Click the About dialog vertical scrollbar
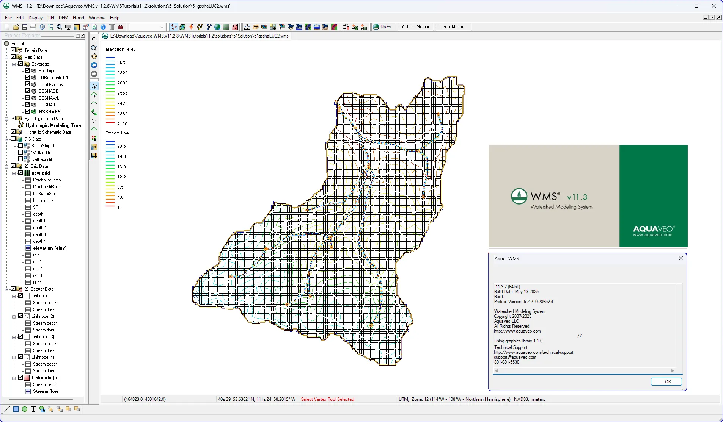Screen dimensions: 723x422 [x=679, y=316]
